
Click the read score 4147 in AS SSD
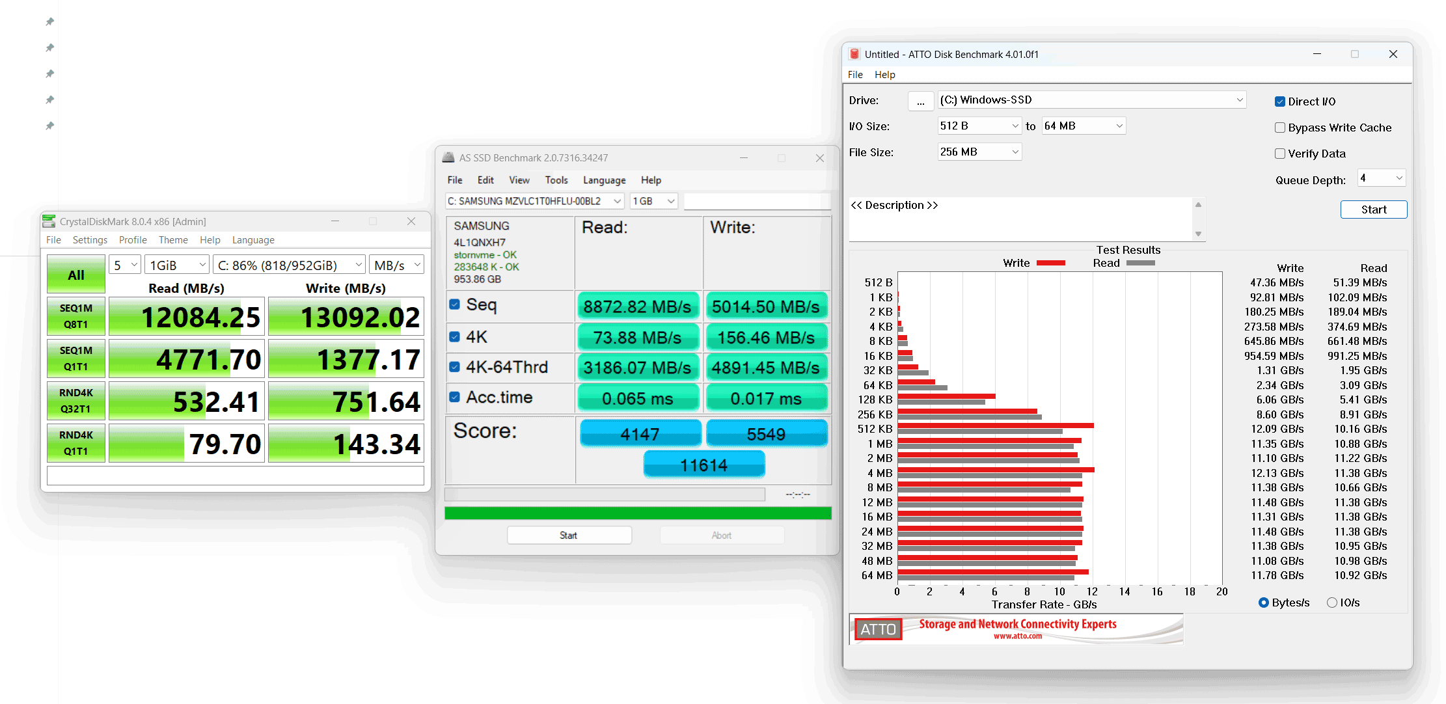click(640, 433)
